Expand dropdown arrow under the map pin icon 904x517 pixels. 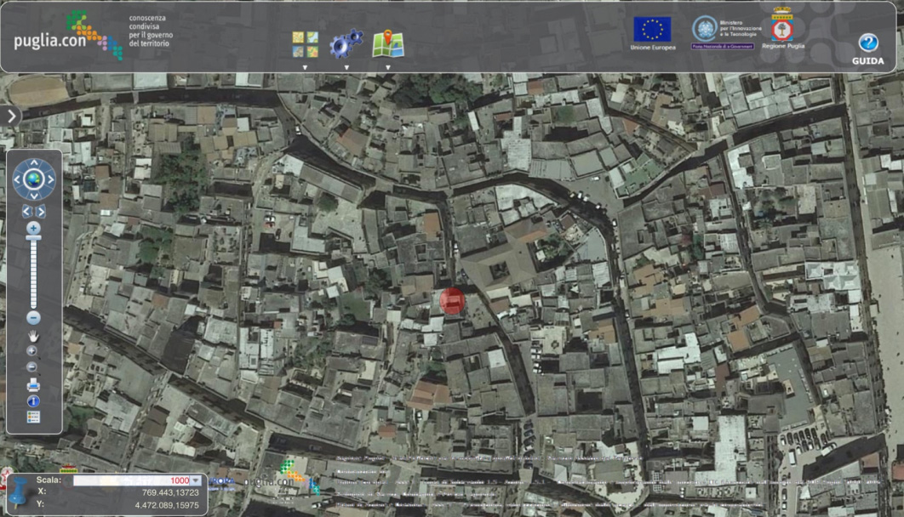pyautogui.click(x=388, y=67)
